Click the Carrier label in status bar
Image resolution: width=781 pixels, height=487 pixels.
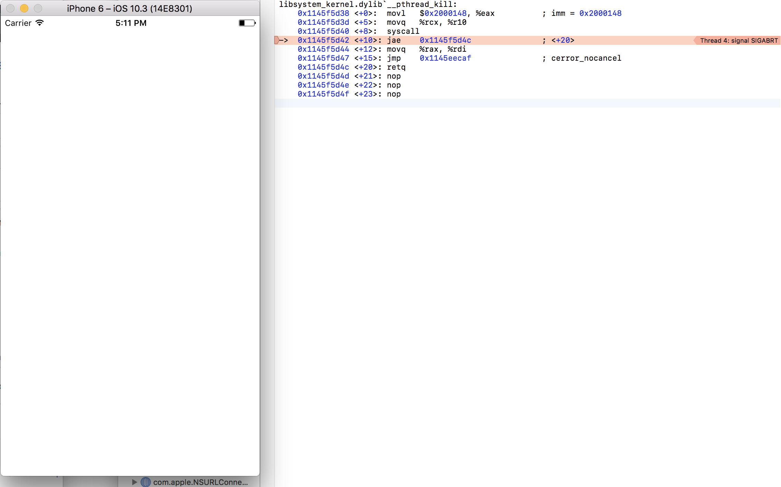[18, 23]
